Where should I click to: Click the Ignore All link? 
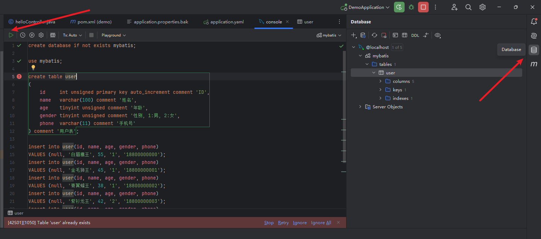[x=321, y=223]
